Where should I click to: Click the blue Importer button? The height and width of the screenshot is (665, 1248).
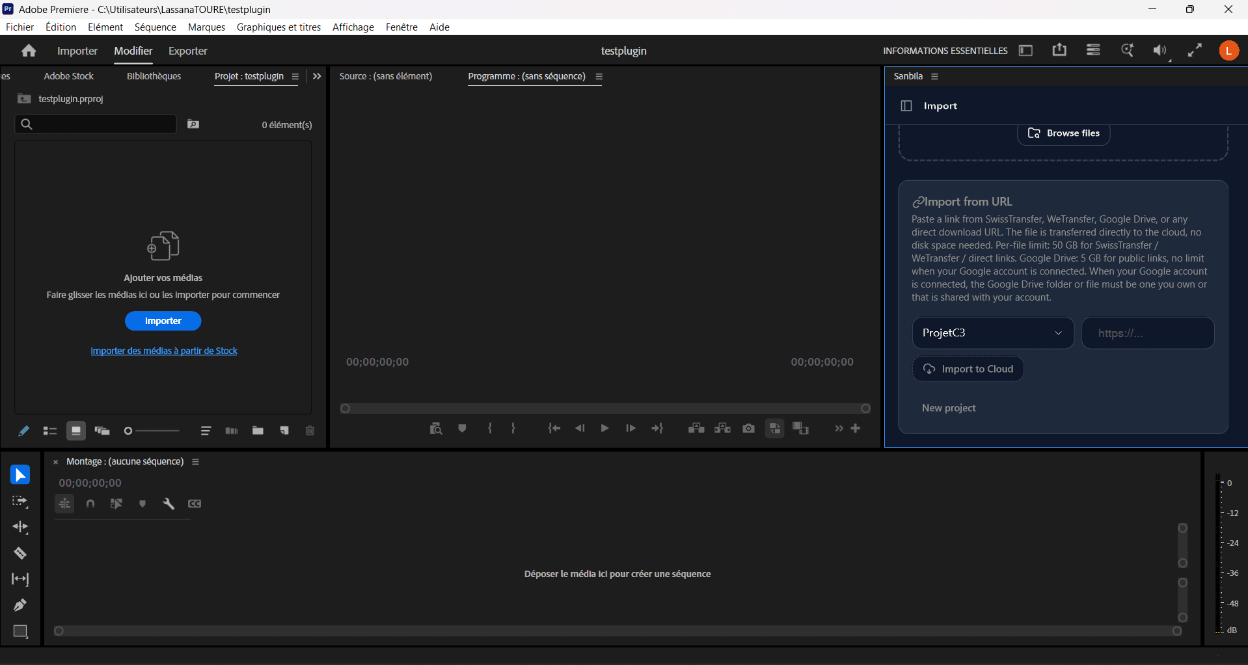click(163, 321)
